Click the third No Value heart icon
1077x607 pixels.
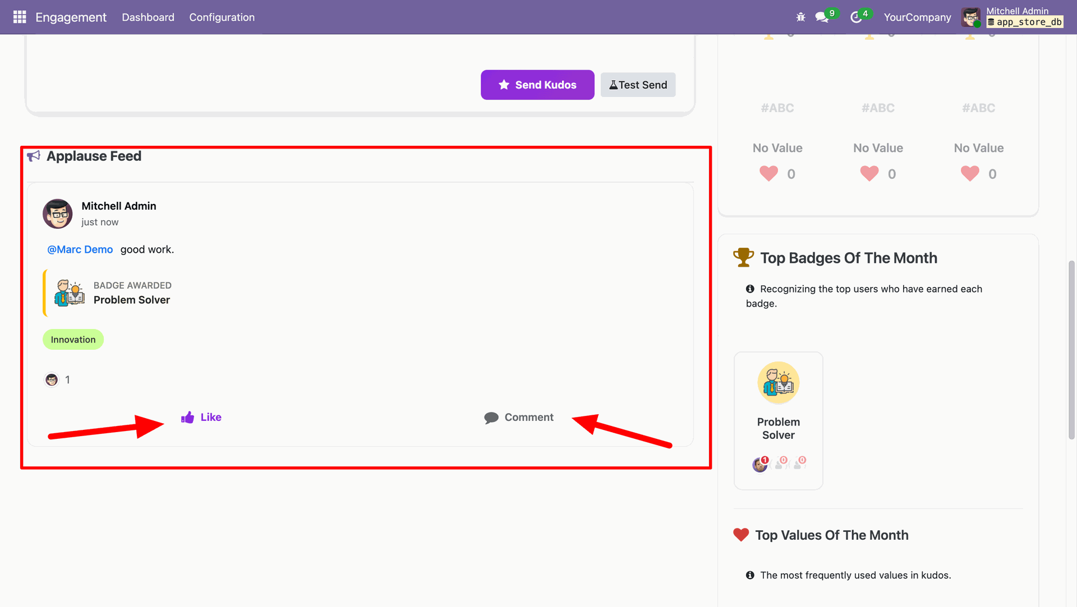tap(969, 174)
